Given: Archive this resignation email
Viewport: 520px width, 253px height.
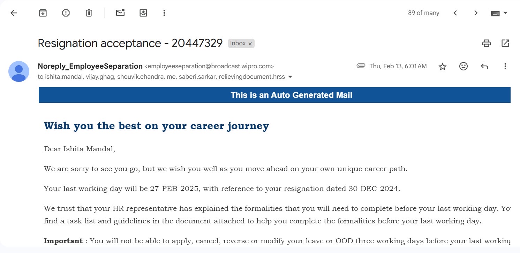Looking at the screenshot, I should click(x=43, y=13).
